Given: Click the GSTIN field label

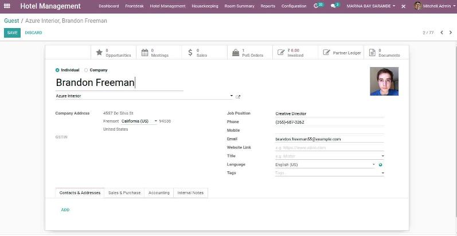Looking at the screenshot, I should 61,137.
